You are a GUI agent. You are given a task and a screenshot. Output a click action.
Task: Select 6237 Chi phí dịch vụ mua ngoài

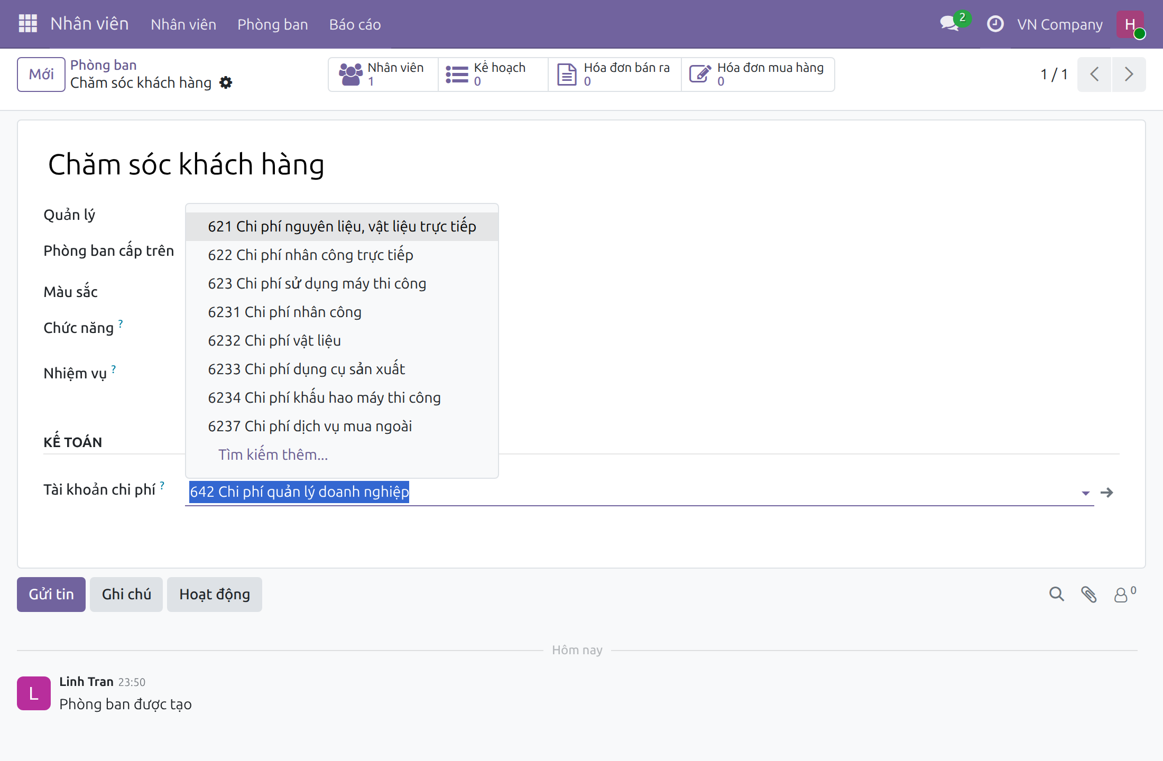click(342, 426)
